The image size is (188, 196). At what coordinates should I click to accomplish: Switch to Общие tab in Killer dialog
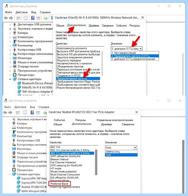60,26
